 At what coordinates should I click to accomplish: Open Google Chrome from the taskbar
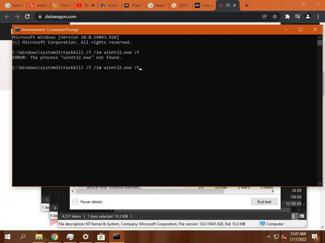pos(55,237)
